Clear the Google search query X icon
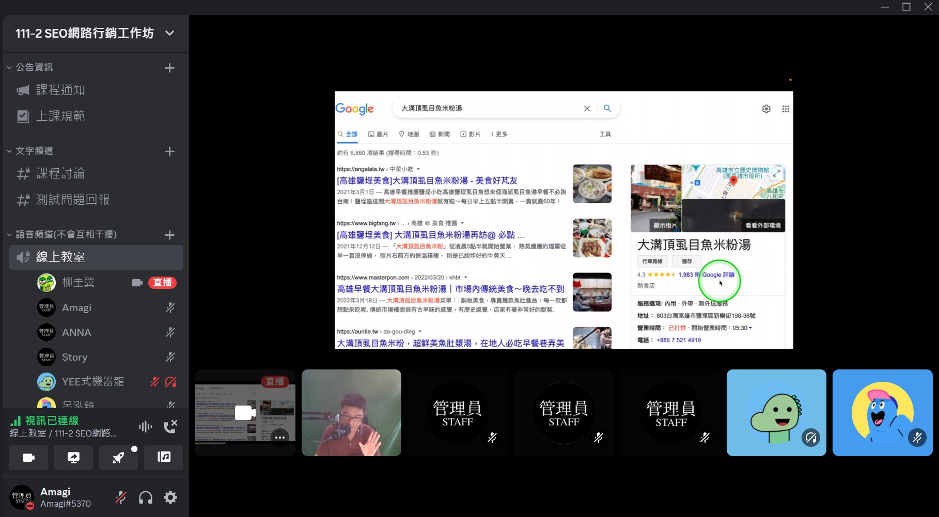 pos(587,108)
